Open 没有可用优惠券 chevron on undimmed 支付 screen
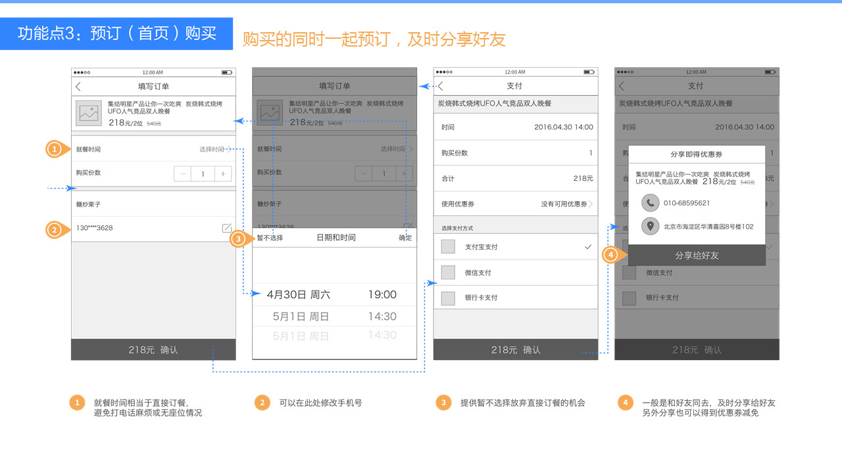 [591, 204]
